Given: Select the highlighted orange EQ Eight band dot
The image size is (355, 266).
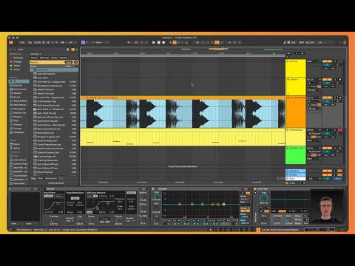Looking at the screenshot, I should pos(224,204).
